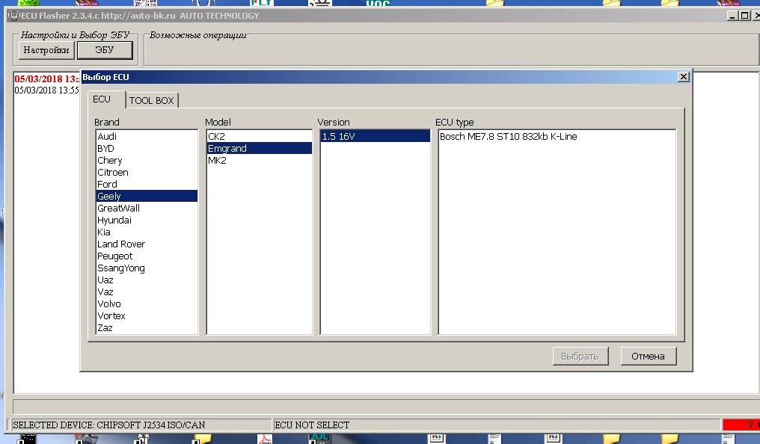Click the Выбрать button
760x444 pixels.
(x=580, y=357)
